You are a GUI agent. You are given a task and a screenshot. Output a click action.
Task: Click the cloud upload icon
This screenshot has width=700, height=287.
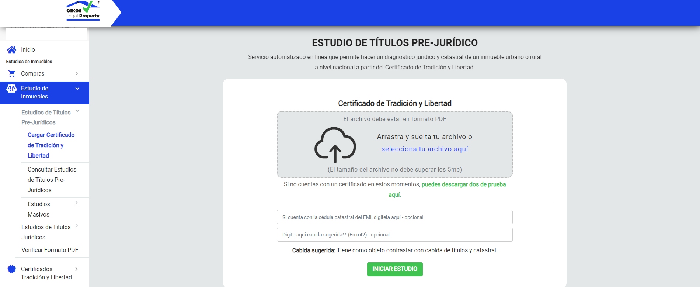coord(335,145)
